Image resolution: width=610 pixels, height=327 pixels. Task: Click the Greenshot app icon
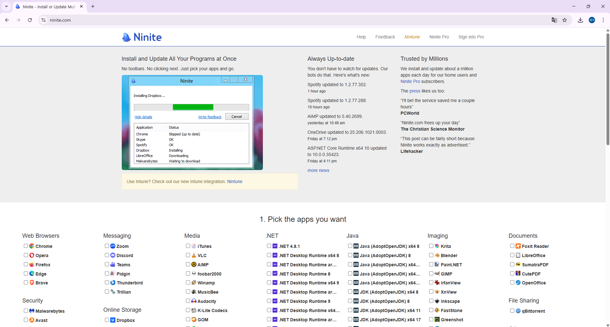[x=437, y=319]
